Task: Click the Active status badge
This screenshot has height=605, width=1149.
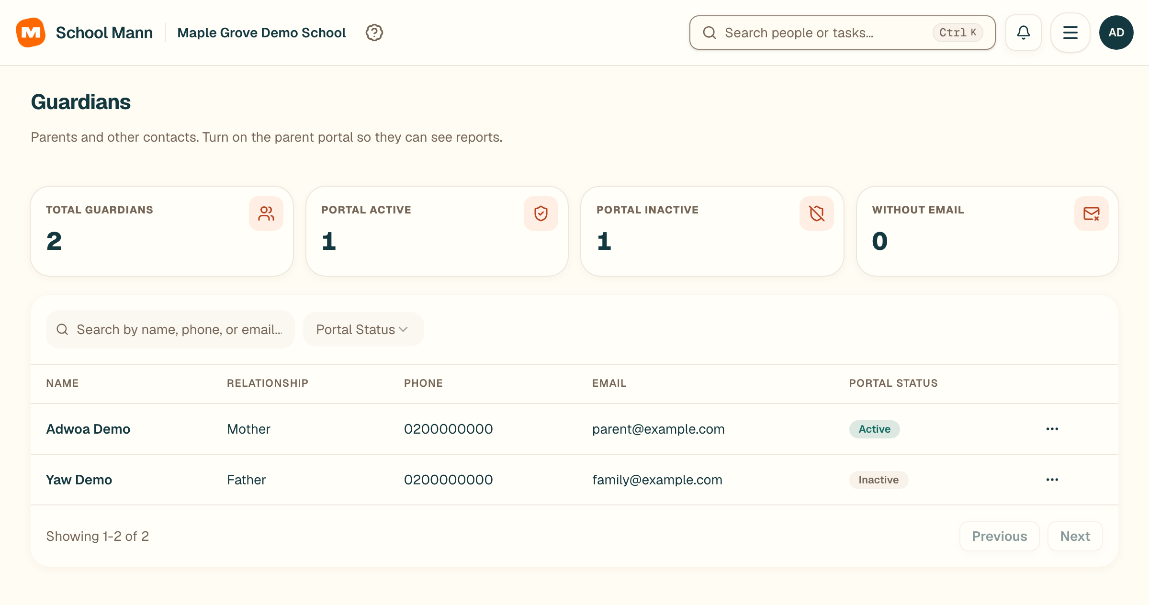Action: [875, 429]
